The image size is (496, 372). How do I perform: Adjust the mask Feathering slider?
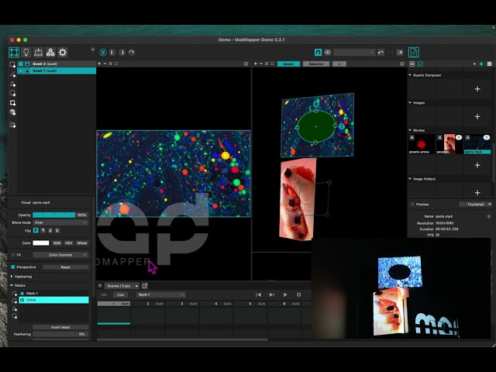pos(60,334)
